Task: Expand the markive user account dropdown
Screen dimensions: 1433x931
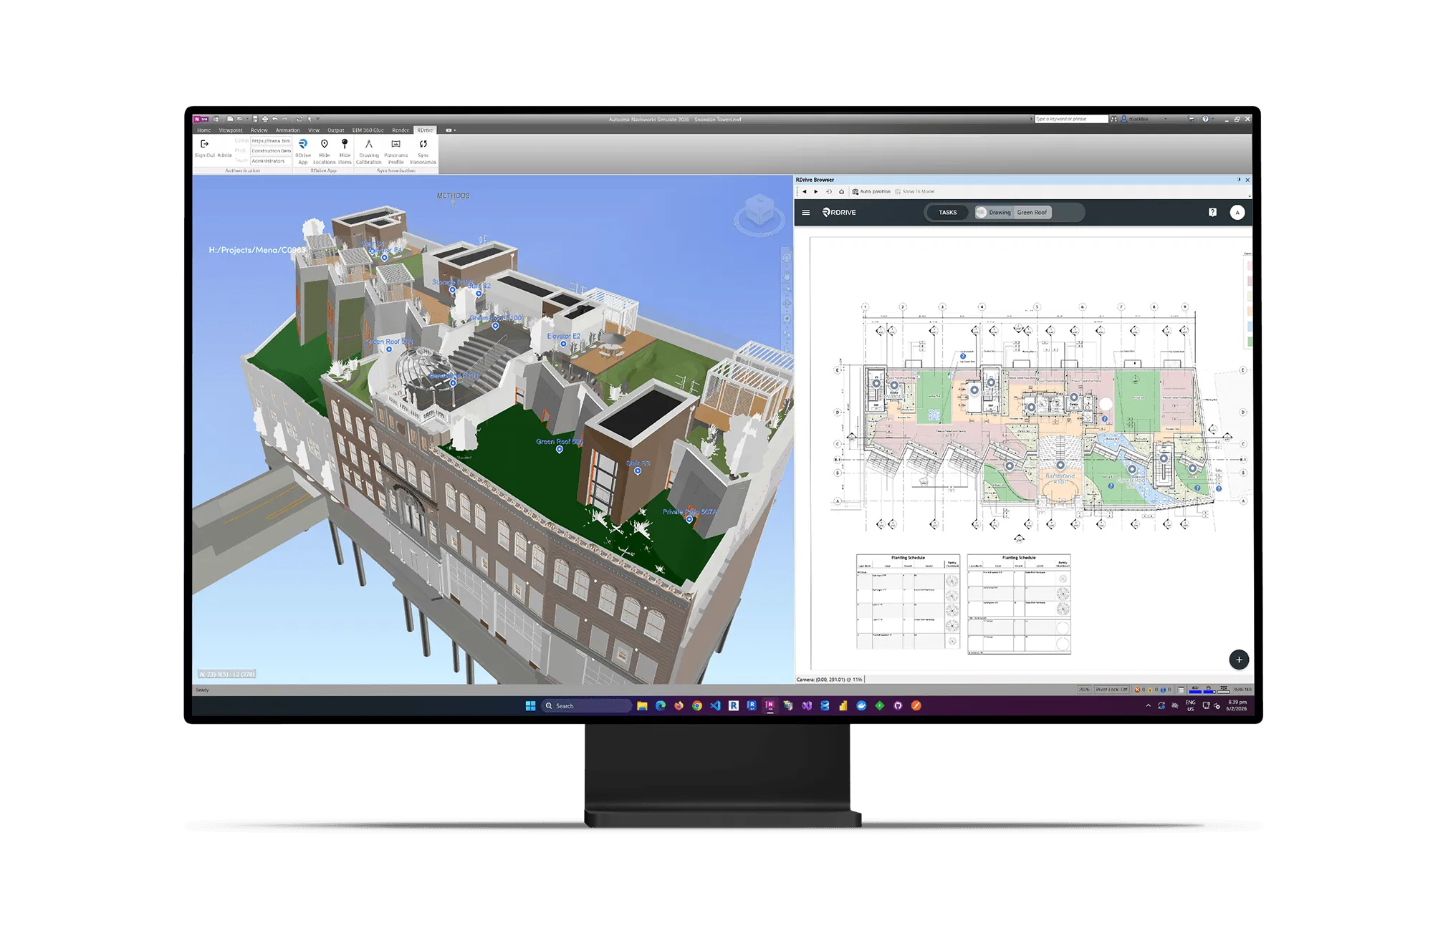Action: pyautogui.click(x=1166, y=119)
